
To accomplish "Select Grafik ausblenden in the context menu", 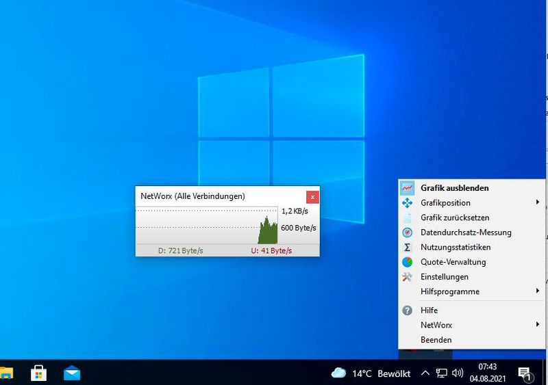I will (x=471, y=188).
